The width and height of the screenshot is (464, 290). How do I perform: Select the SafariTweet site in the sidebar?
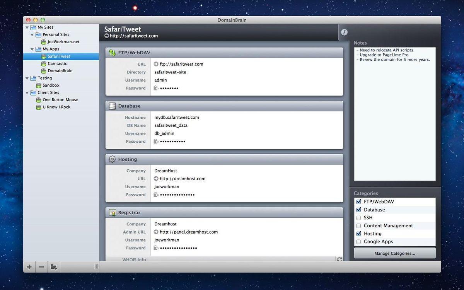[x=61, y=56]
